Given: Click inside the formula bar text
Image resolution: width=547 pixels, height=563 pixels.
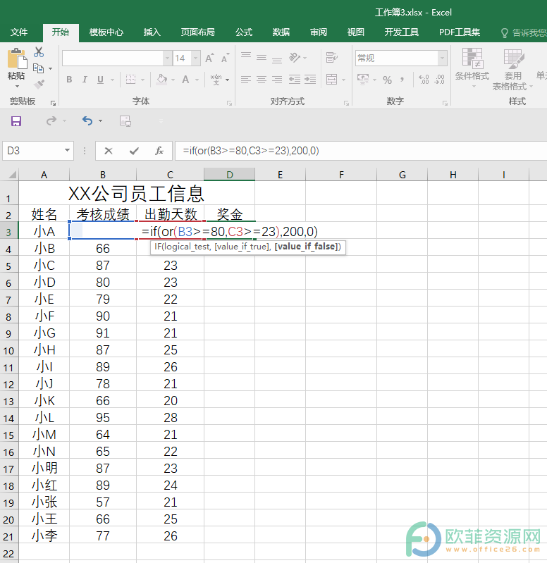Looking at the screenshot, I should [x=251, y=151].
